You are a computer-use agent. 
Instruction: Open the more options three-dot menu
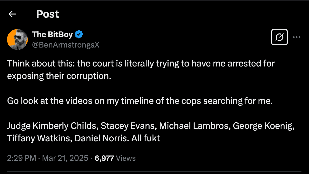click(297, 37)
